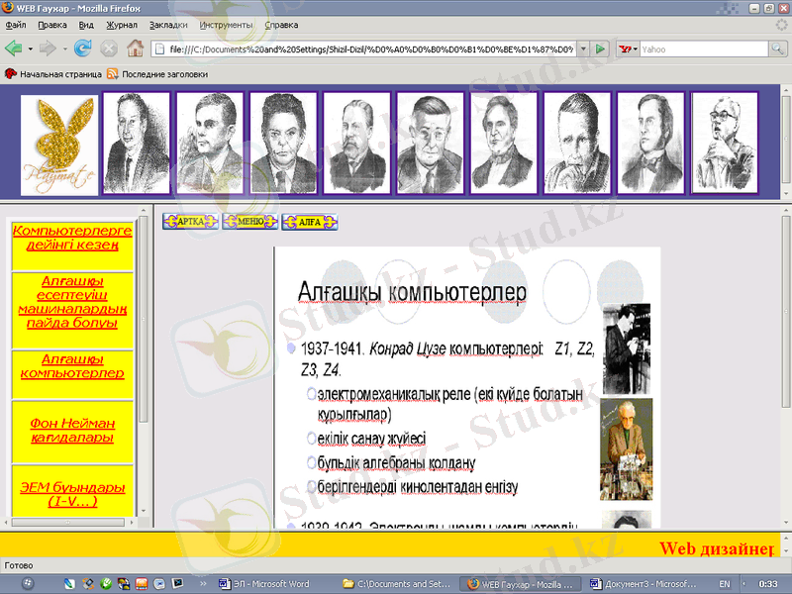
Task: Open the Back button history dropdown arrow
Action: pos(30,48)
